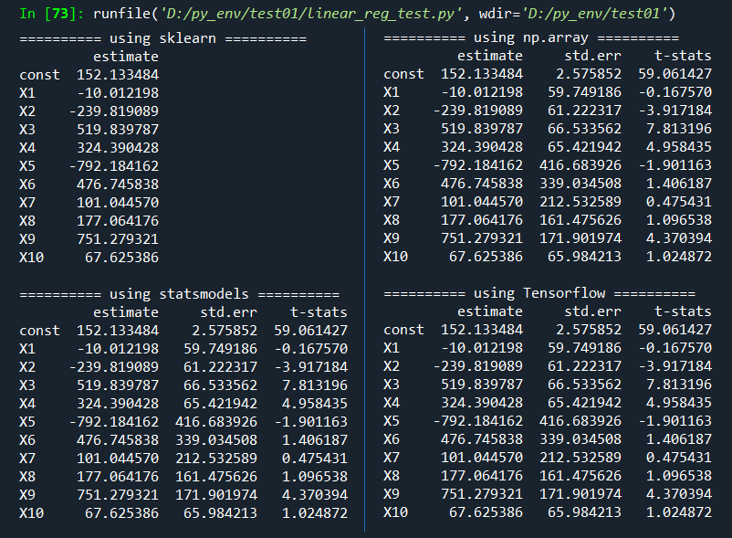Click the 'using np.array' header

point(531,37)
